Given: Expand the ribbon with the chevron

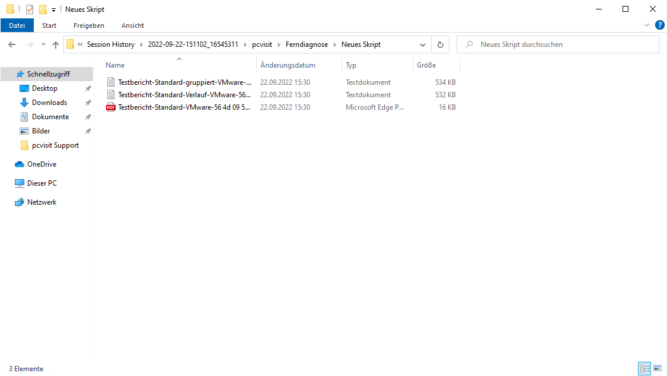Looking at the screenshot, I should pos(647,26).
